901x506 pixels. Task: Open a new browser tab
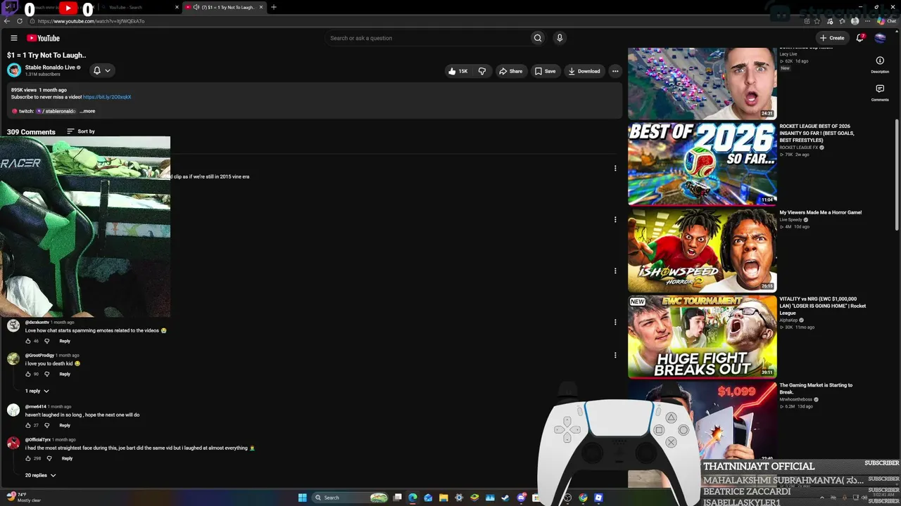(274, 7)
